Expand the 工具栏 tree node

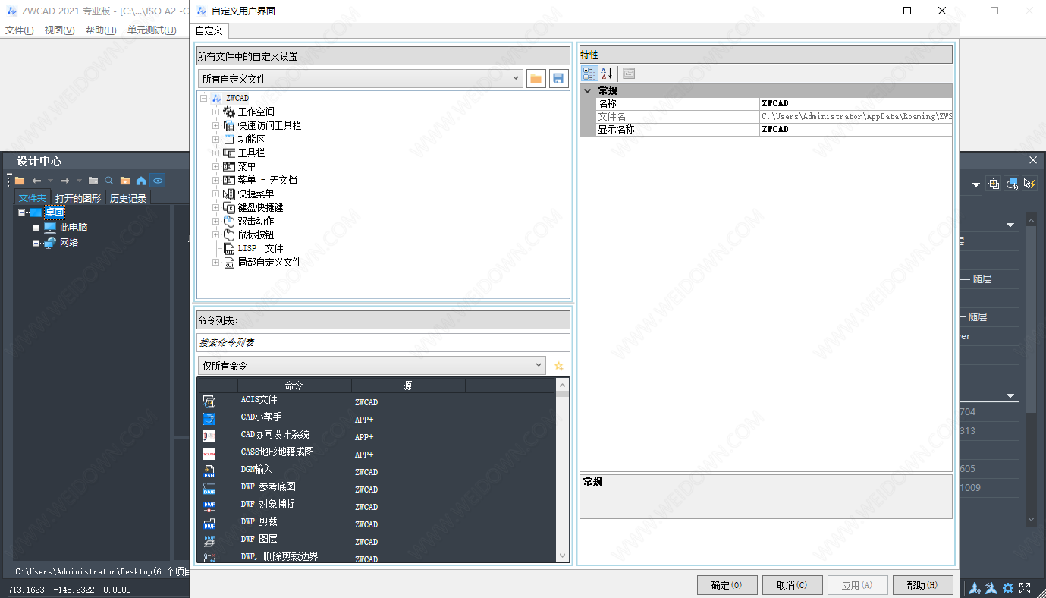(x=215, y=153)
